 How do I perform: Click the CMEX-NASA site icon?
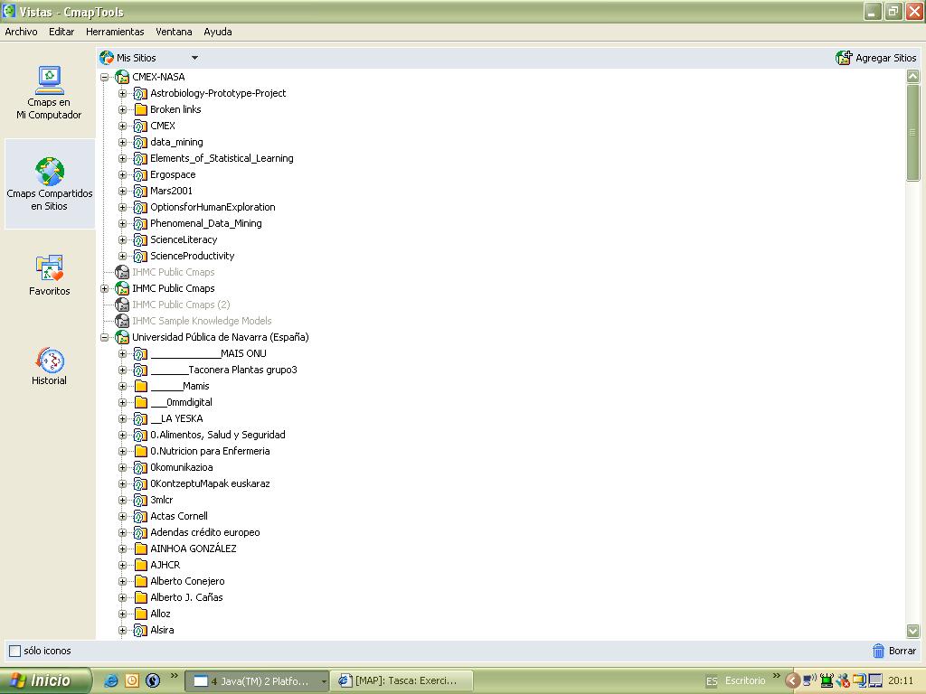point(122,77)
